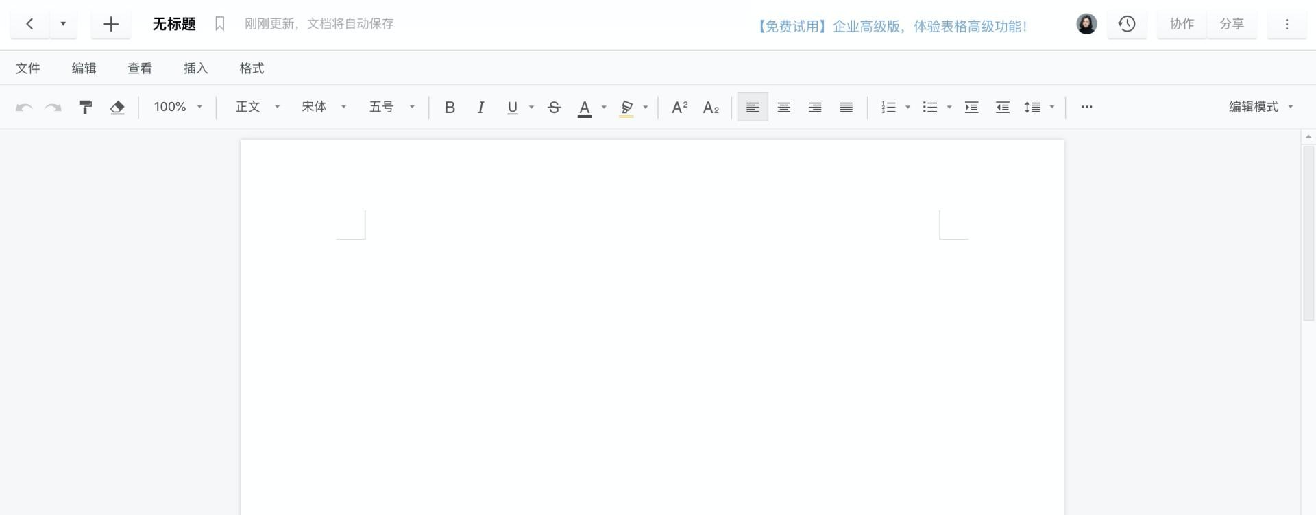
Task: Toggle superscript formatting
Action: 679,107
